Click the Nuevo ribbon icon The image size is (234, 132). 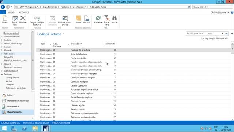5,19
